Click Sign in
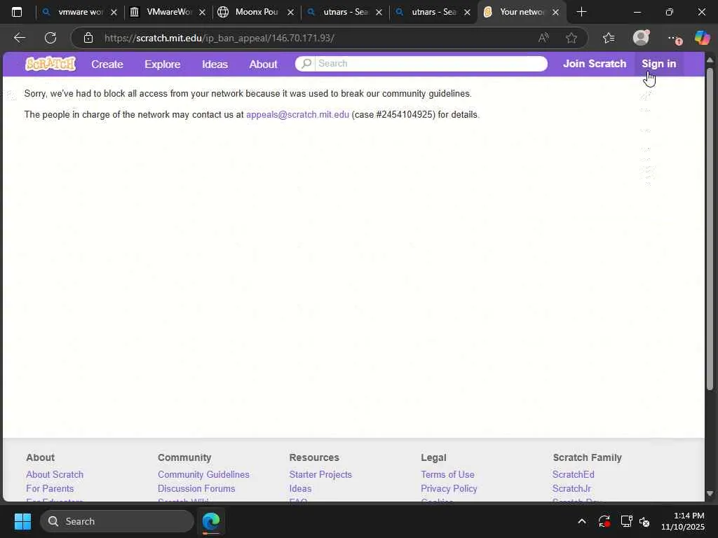This screenshot has height=538, width=718. [x=658, y=64]
